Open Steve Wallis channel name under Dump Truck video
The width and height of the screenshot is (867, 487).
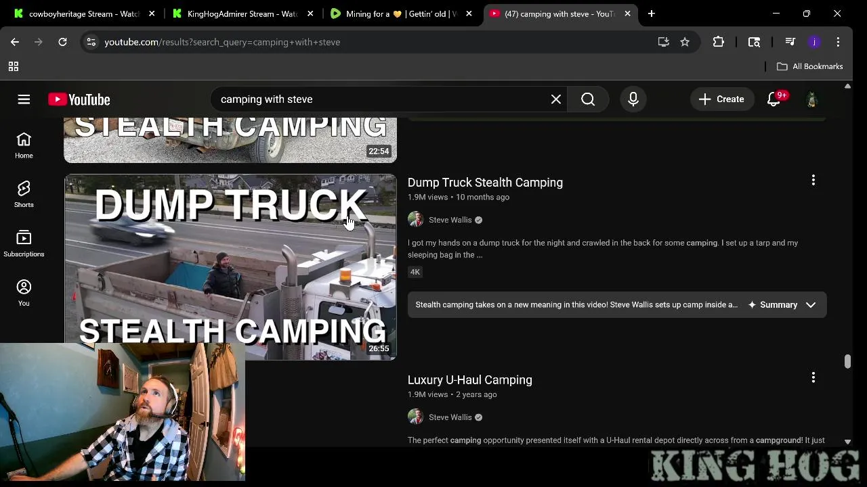click(450, 220)
